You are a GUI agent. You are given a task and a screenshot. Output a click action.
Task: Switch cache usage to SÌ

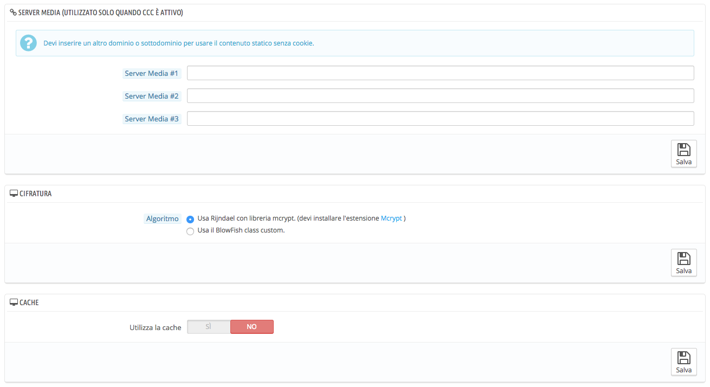coord(209,327)
